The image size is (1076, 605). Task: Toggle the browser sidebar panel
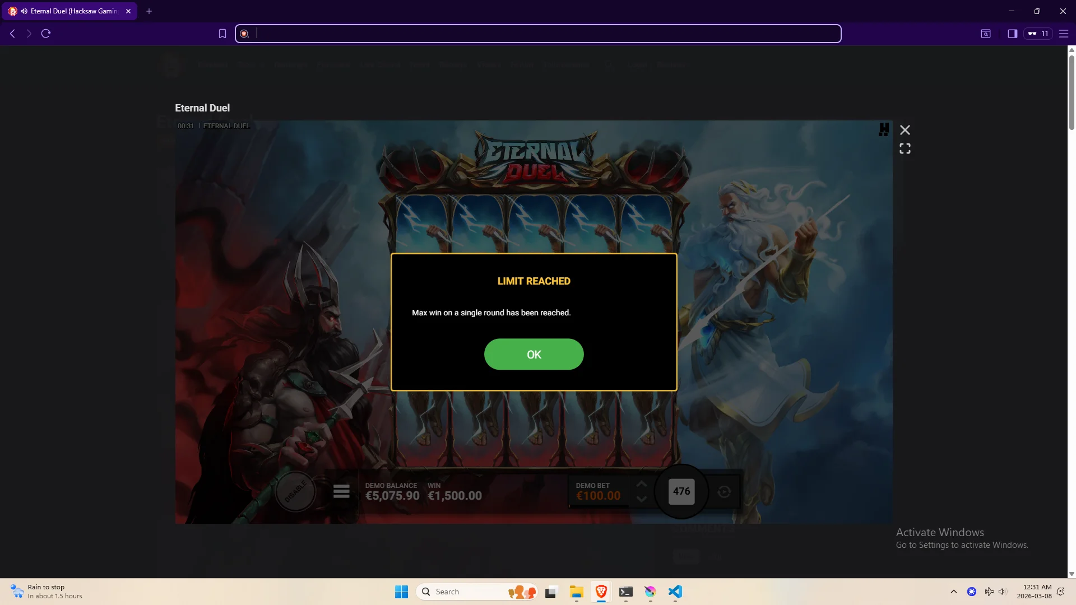(x=1012, y=34)
